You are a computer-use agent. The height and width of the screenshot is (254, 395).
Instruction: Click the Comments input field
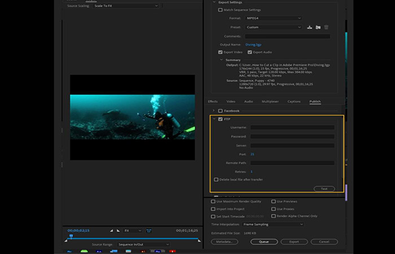tap(288, 36)
